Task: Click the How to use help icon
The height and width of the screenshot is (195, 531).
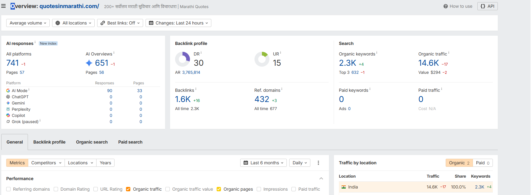Action: click(445, 6)
